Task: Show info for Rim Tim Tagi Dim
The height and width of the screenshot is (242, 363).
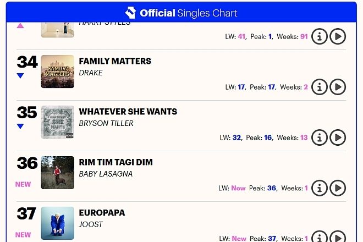Action: click(320, 188)
